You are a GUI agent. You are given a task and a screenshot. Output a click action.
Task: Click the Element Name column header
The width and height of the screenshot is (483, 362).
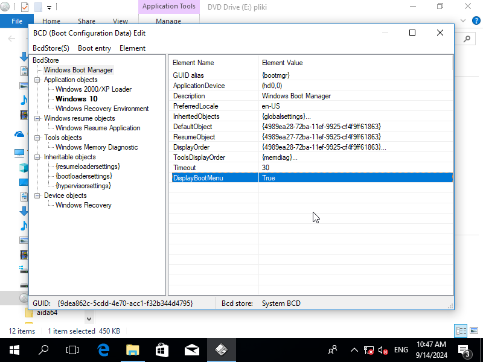click(x=214, y=63)
